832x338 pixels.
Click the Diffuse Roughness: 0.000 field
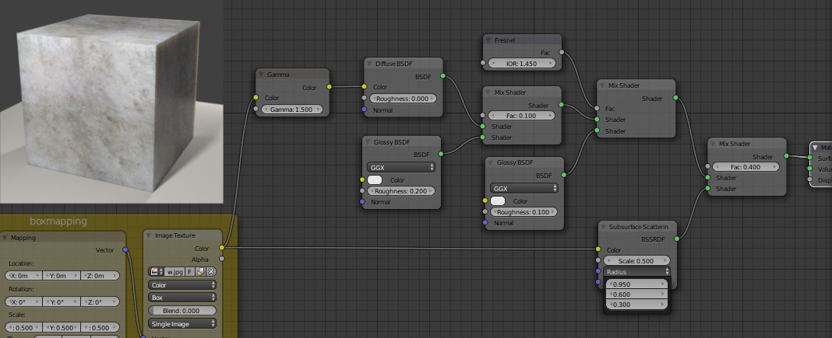coord(403,99)
